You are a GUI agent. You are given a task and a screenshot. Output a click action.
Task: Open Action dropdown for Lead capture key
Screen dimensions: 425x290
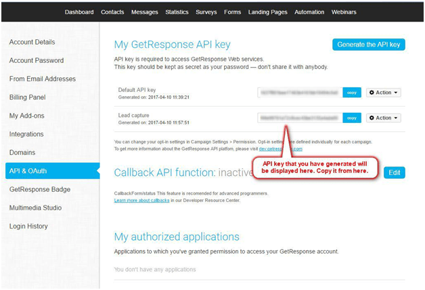point(384,118)
